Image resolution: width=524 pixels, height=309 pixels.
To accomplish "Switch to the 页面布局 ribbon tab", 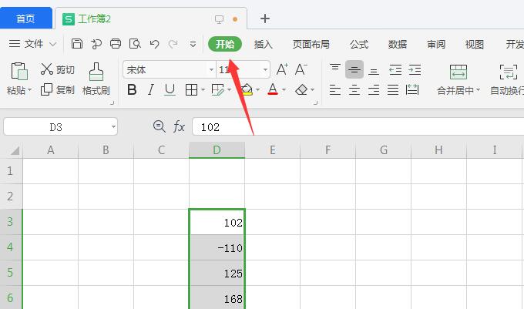I will pyautogui.click(x=311, y=44).
